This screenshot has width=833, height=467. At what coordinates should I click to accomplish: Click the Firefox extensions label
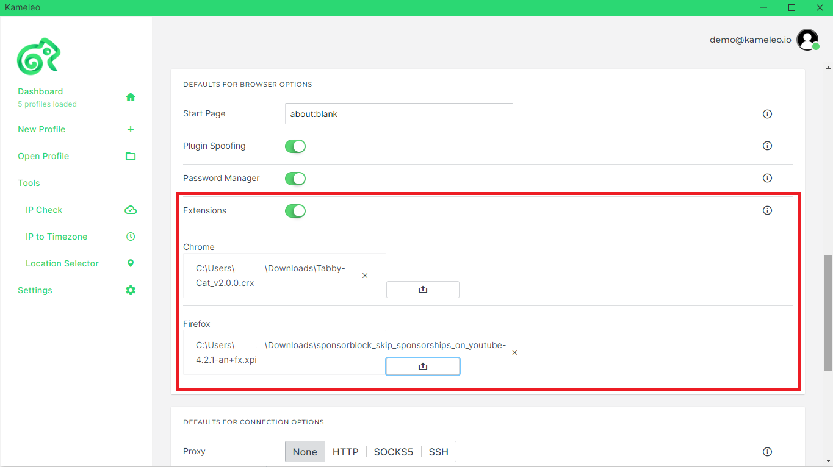[x=197, y=324]
